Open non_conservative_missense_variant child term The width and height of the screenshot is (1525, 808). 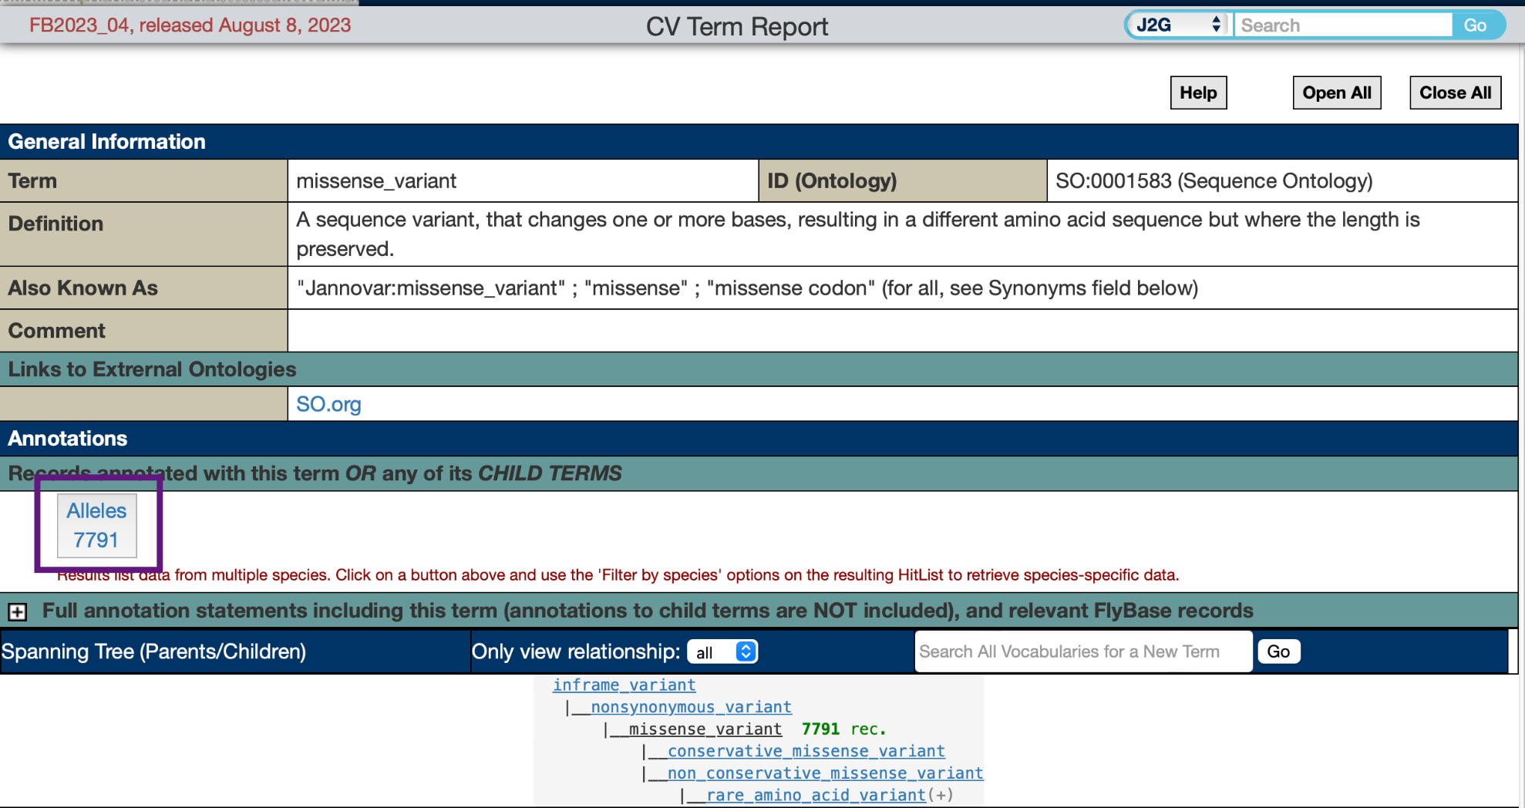pos(825,773)
